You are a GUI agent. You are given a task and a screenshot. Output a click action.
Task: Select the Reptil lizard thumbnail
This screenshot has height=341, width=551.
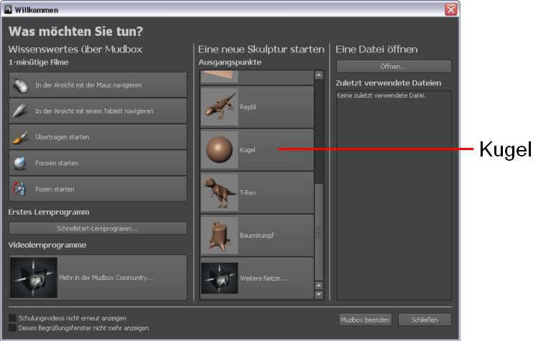[219, 107]
